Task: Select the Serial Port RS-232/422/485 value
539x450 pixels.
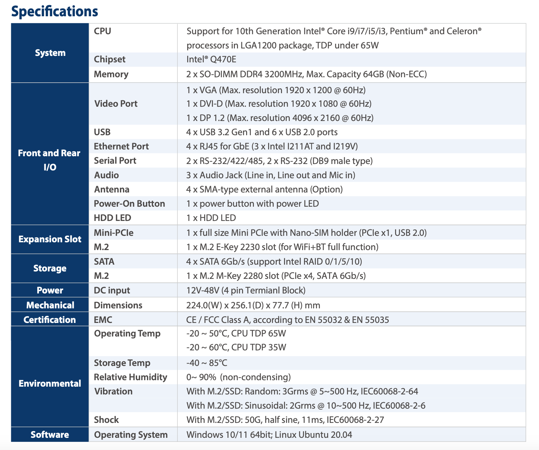Action: point(279,161)
